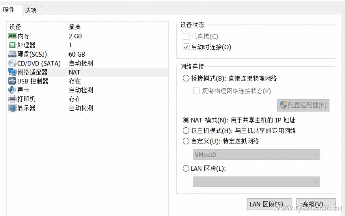Click the LAN 区段(S)... button
This screenshot has height=216, width=345.
pyautogui.click(x=269, y=204)
